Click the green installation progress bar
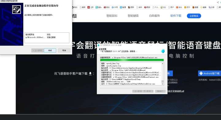This screenshot has height=120, width=221. click(x=132, y=60)
